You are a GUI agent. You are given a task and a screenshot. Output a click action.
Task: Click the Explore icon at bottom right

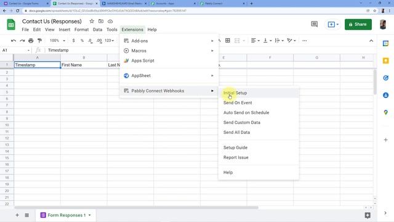click(x=368, y=215)
